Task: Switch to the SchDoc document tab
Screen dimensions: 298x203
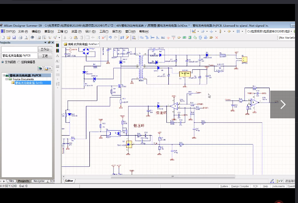Action: (81, 44)
